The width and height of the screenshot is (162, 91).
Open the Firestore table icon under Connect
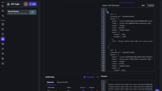click(3, 24)
